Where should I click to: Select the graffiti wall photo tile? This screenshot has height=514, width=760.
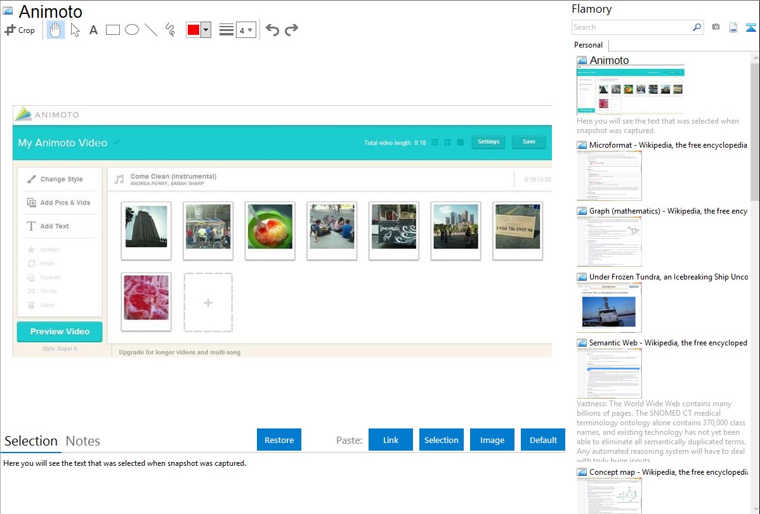coord(393,231)
